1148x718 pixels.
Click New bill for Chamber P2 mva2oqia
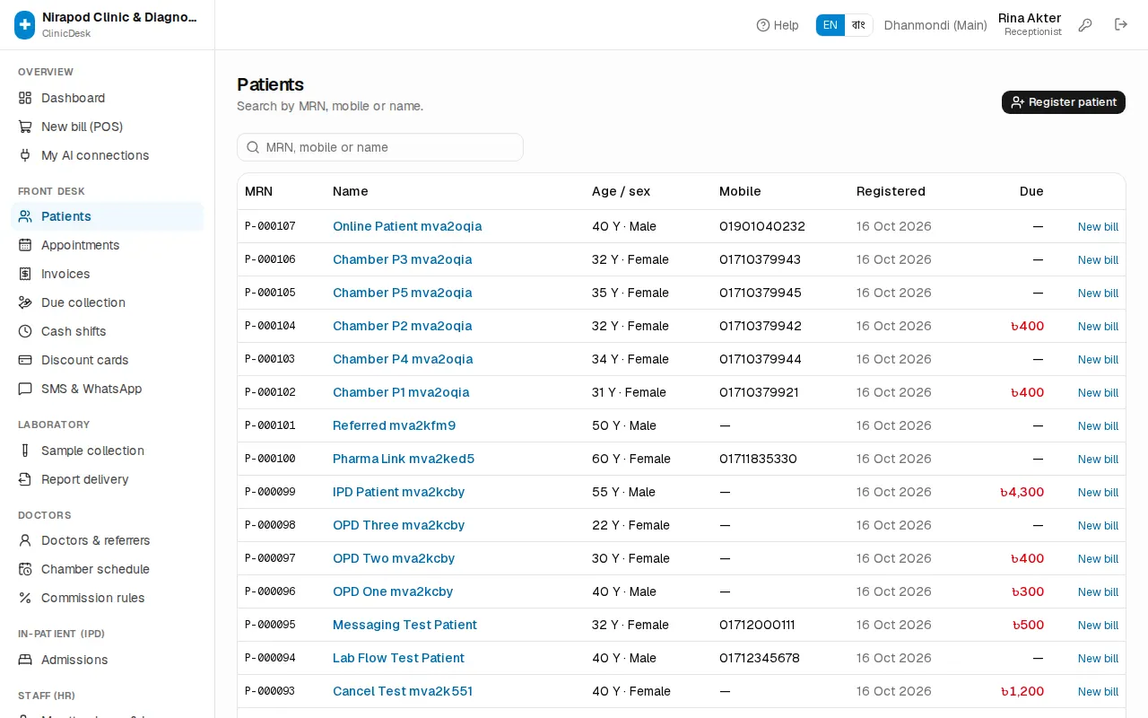1098,326
